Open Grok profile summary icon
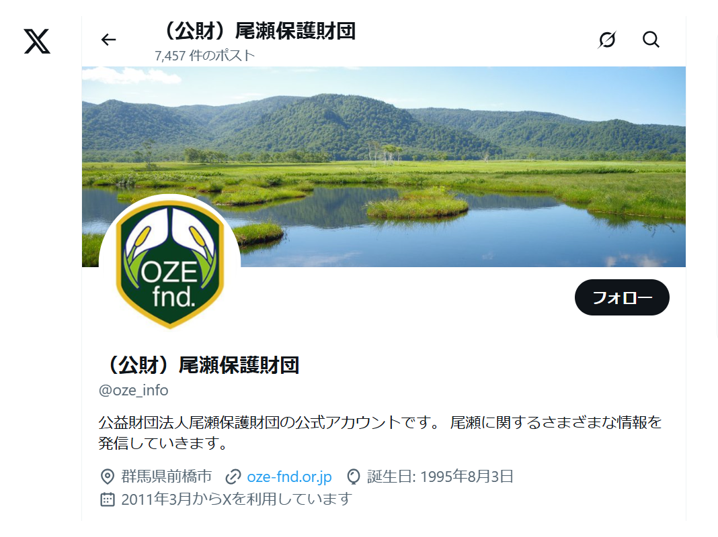 click(x=607, y=40)
